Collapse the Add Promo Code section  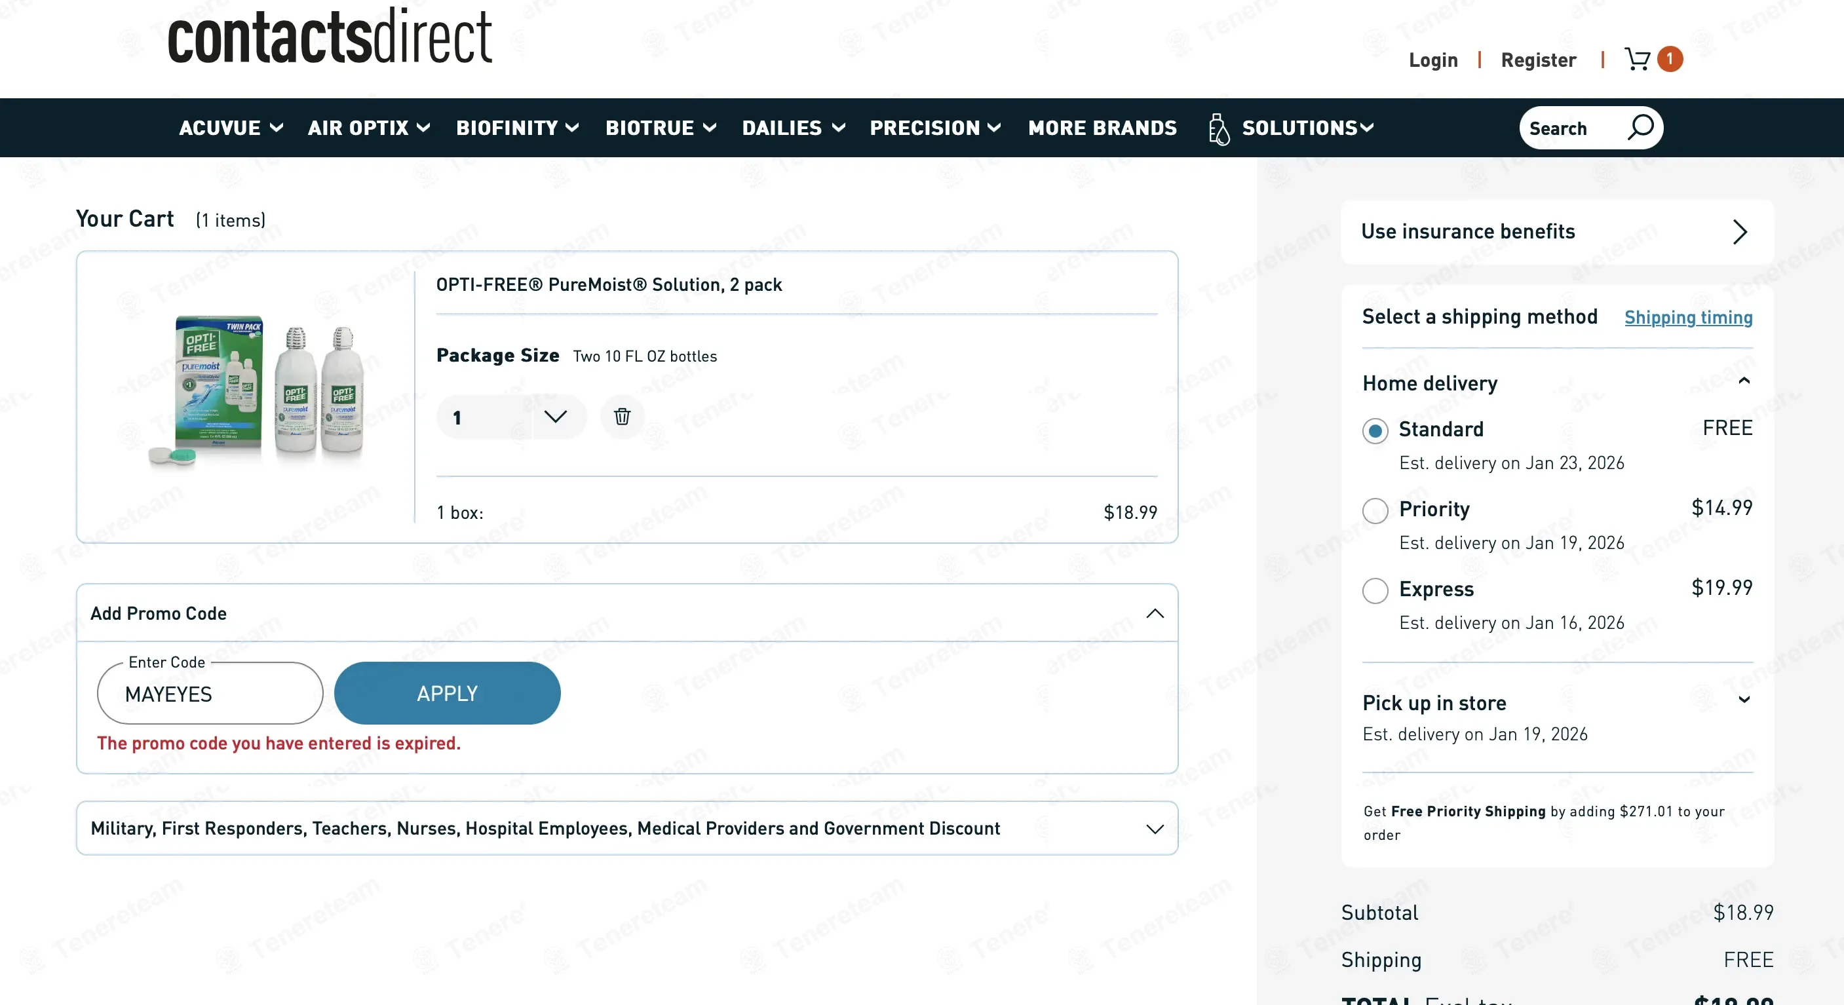[1155, 613]
